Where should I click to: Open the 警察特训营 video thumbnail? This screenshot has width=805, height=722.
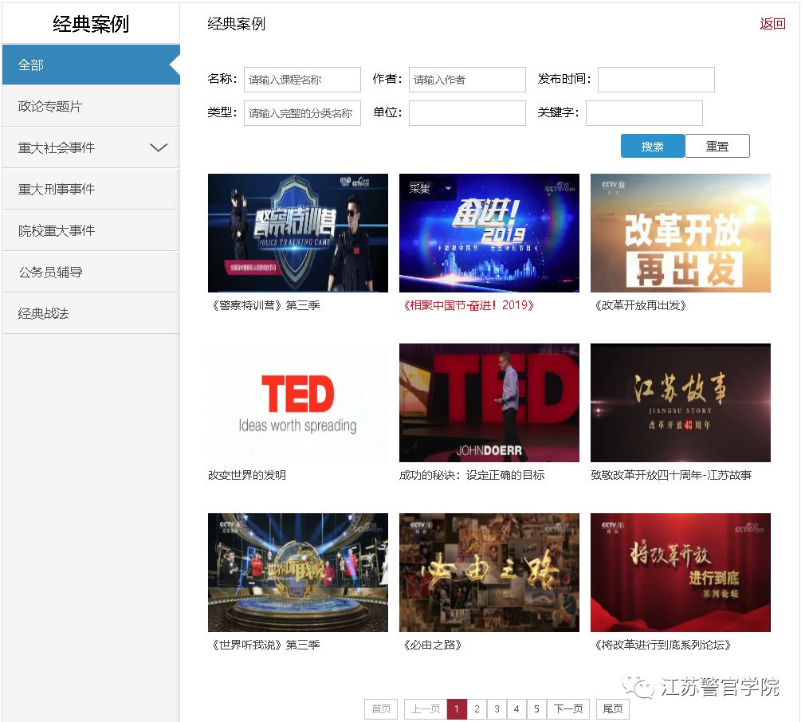[298, 233]
